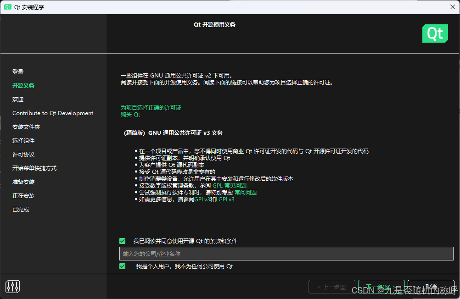Open the Buy Qt link

point(130,115)
